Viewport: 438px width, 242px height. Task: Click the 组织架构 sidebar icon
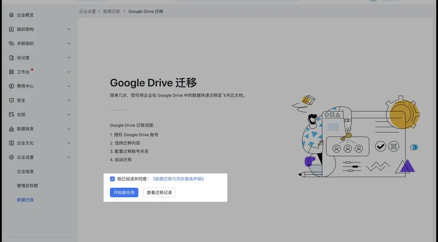click(11, 29)
